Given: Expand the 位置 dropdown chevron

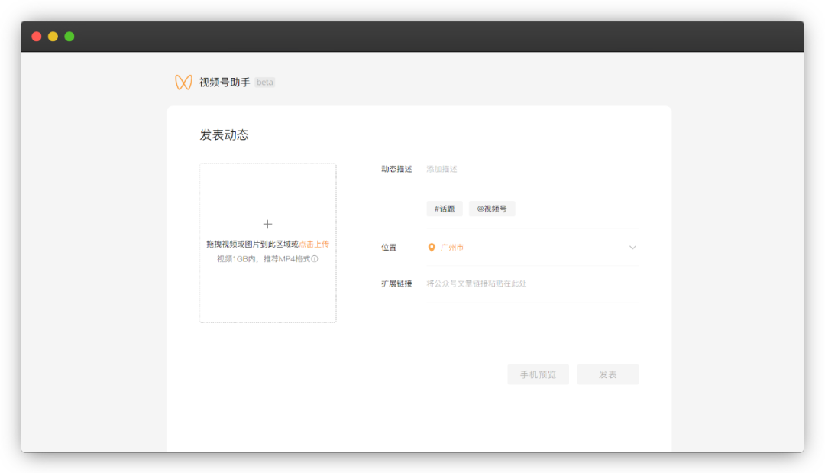Looking at the screenshot, I should pyautogui.click(x=632, y=248).
